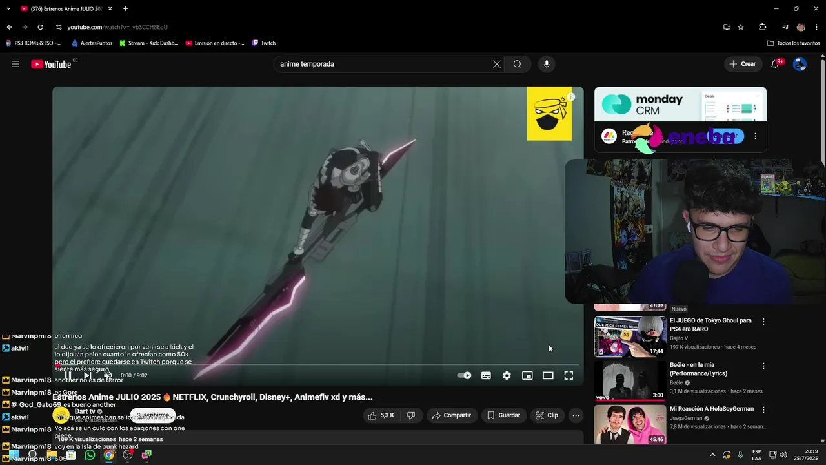Click the site info icon in the address bar
The image size is (826, 465).
(59, 27)
